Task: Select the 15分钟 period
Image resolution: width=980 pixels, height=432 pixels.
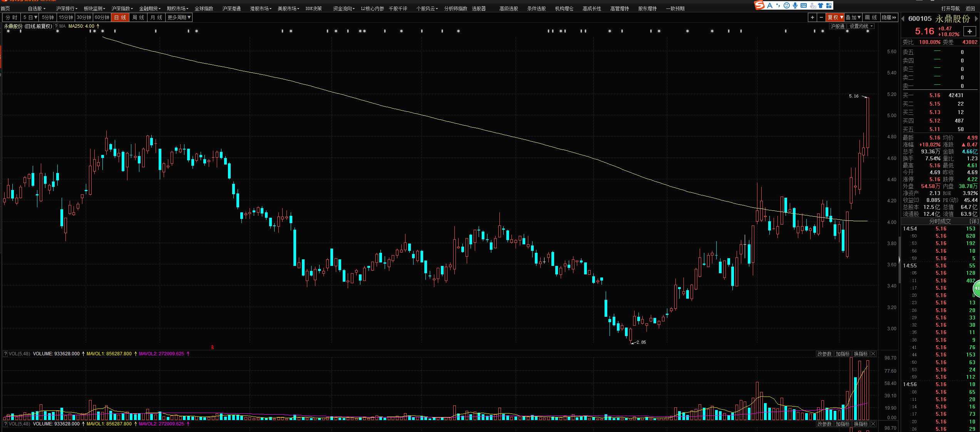Action: tap(66, 17)
